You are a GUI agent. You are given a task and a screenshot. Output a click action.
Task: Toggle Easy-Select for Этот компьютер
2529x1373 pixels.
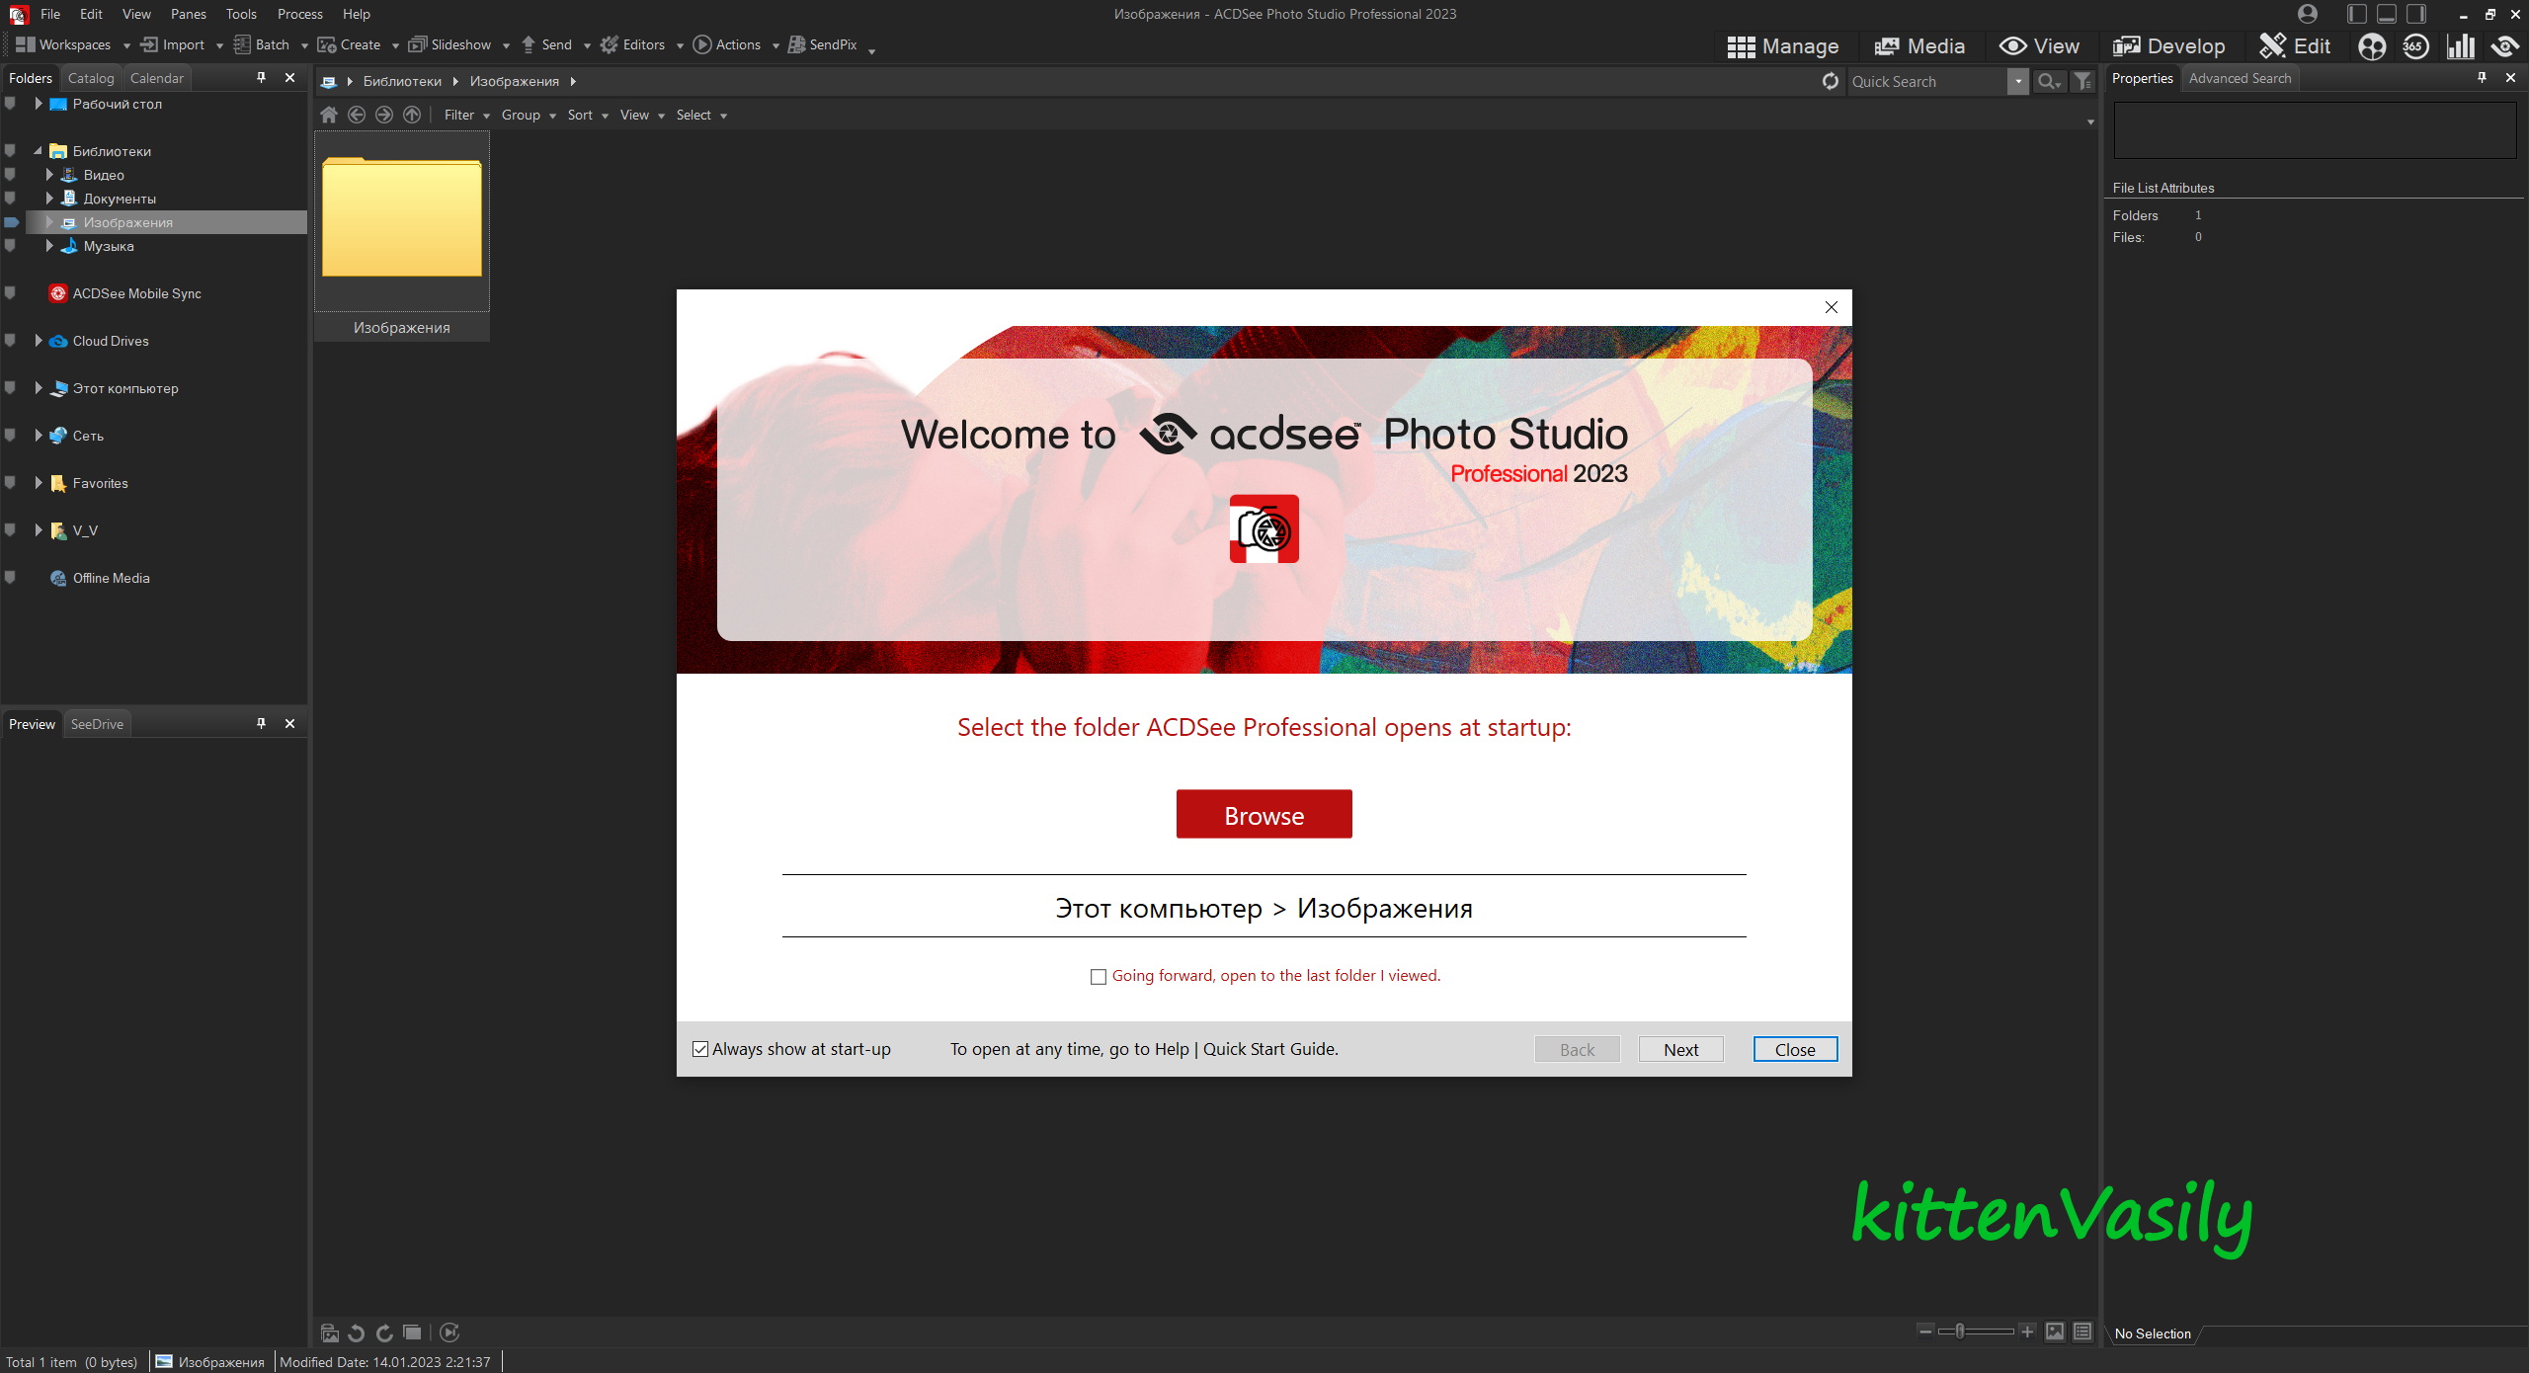[x=10, y=388]
